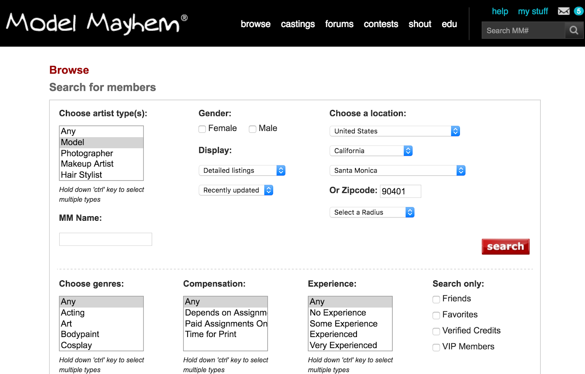Select Makeup Artist in artist type list
585x374 pixels.
[101, 164]
